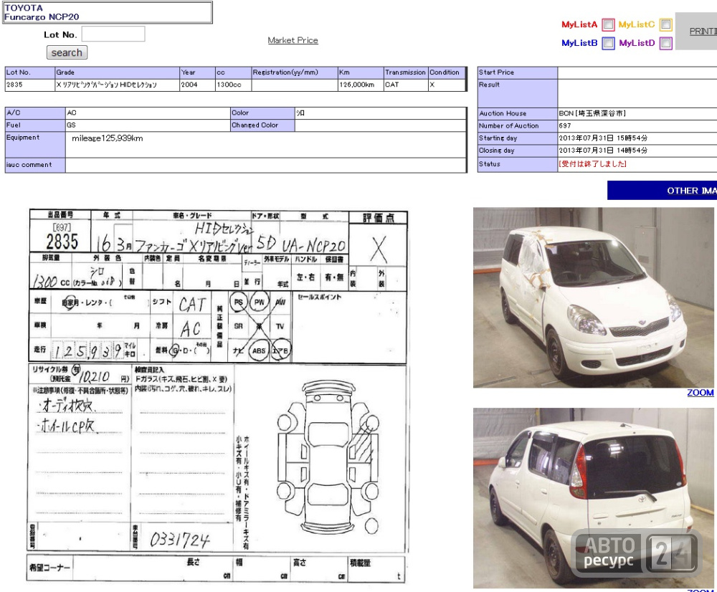The height and width of the screenshot is (592, 717).
Task: Tick the MyListC checkbox
Action: click(x=666, y=24)
